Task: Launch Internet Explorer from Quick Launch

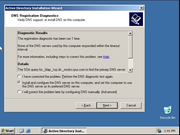Action: click(x=28, y=131)
